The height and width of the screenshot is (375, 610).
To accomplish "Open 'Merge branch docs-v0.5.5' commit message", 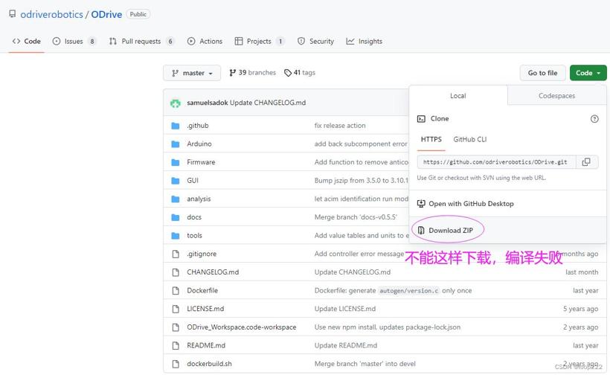I will [356, 217].
